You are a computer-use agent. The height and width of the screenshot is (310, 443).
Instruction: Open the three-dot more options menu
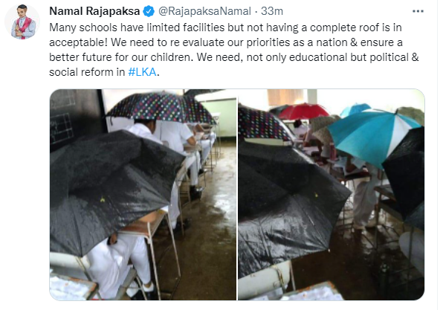click(x=418, y=11)
